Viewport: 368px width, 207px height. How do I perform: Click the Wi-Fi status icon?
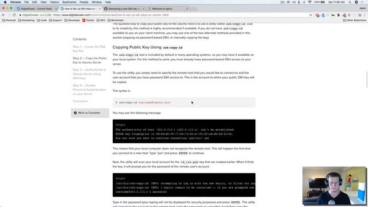coord(309,2)
